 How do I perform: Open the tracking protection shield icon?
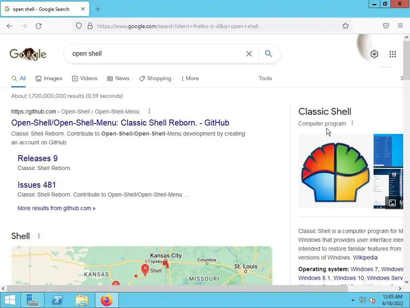79,26
